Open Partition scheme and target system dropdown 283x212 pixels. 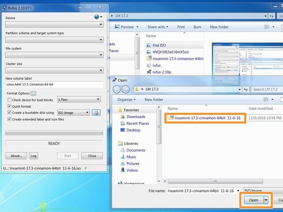click(54, 40)
